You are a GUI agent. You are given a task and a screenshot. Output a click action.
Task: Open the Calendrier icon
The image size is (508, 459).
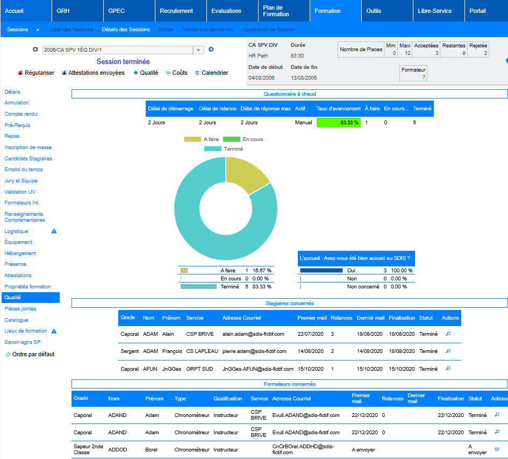[197, 73]
